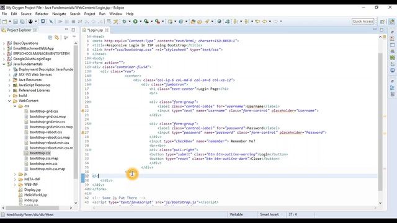
Task: Select the Project Explorer tab
Action: (19, 30)
